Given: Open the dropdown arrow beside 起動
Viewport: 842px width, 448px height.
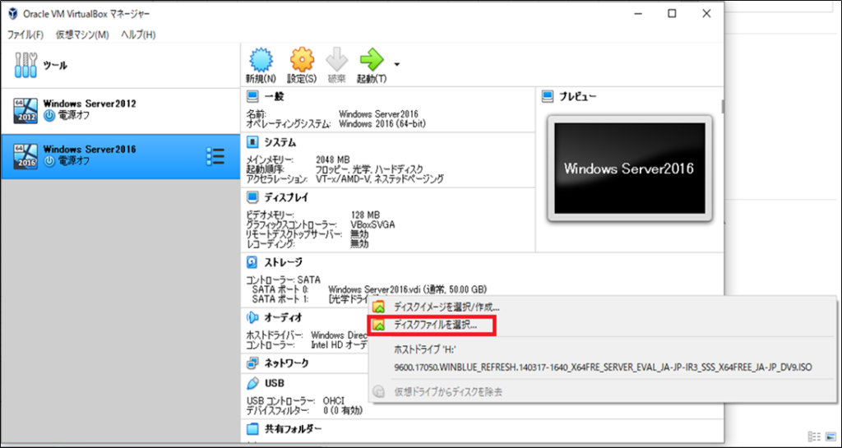Looking at the screenshot, I should [397, 64].
